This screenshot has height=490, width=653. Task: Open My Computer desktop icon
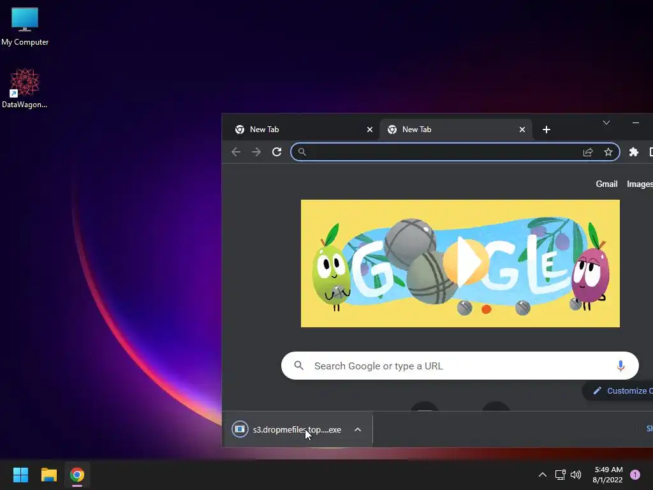pyautogui.click(x=25, y=27)
